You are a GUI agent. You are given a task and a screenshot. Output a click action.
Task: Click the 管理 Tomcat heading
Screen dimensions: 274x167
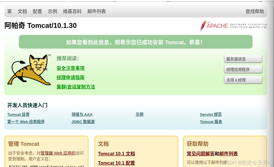24,144
